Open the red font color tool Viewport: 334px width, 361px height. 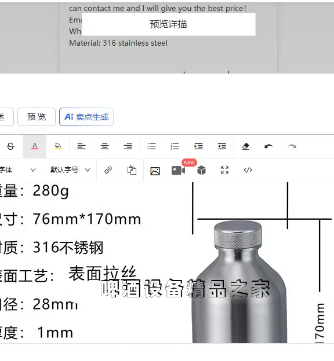click(35, 146)
